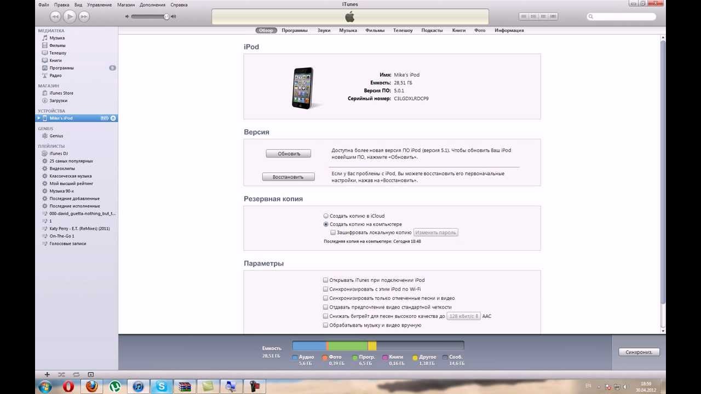
Task: Check 'Отдавать предпочтение видео стандартной четкости'
Action: pyautogui.click(x=326, y=307)
